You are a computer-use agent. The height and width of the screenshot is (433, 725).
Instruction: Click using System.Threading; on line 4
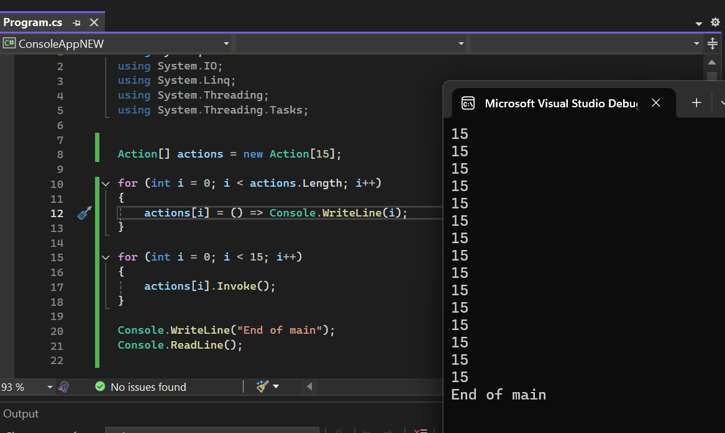tap(193, 96)
